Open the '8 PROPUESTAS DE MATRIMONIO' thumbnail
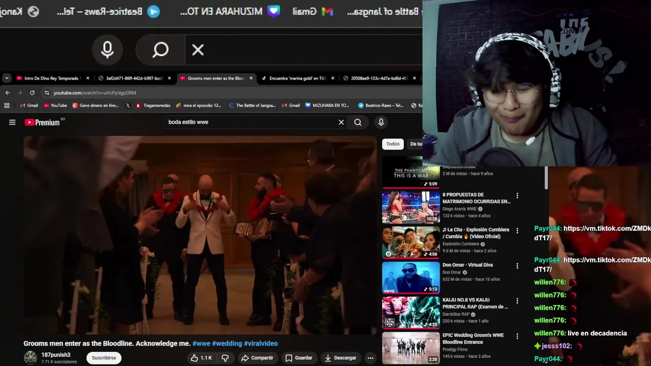This screenshot has height=366, width=651. click(x=411, y=207)
